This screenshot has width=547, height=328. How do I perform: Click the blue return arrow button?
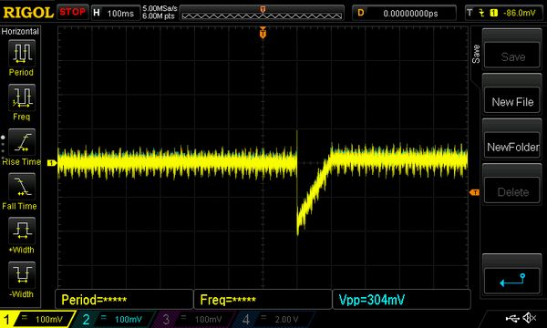tap(512, 281)
